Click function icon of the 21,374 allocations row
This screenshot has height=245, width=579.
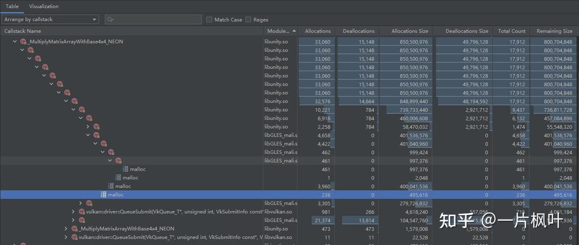point(82,220)
